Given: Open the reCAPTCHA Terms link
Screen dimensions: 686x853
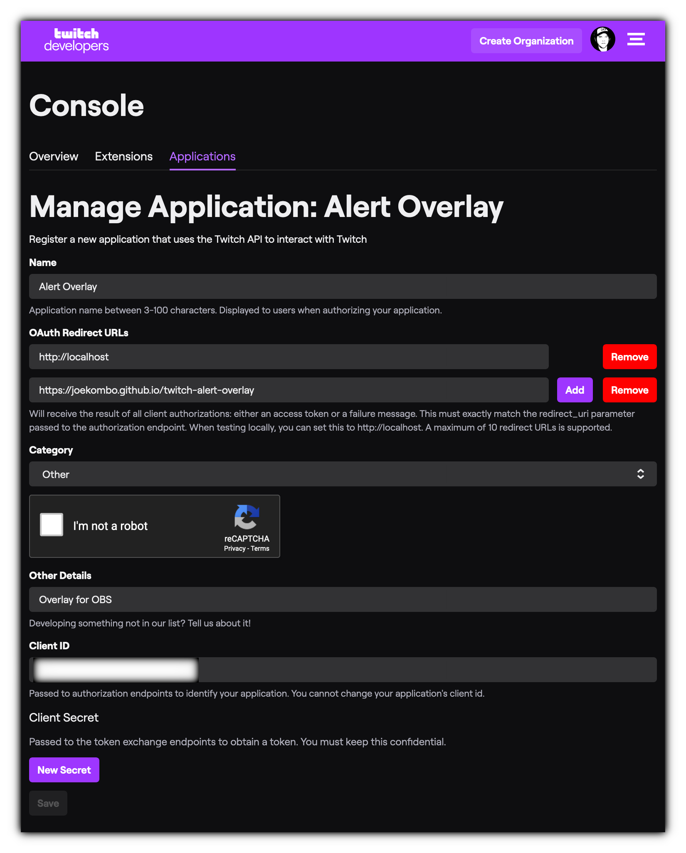Looking at the screenshot, I should [260, 549].
